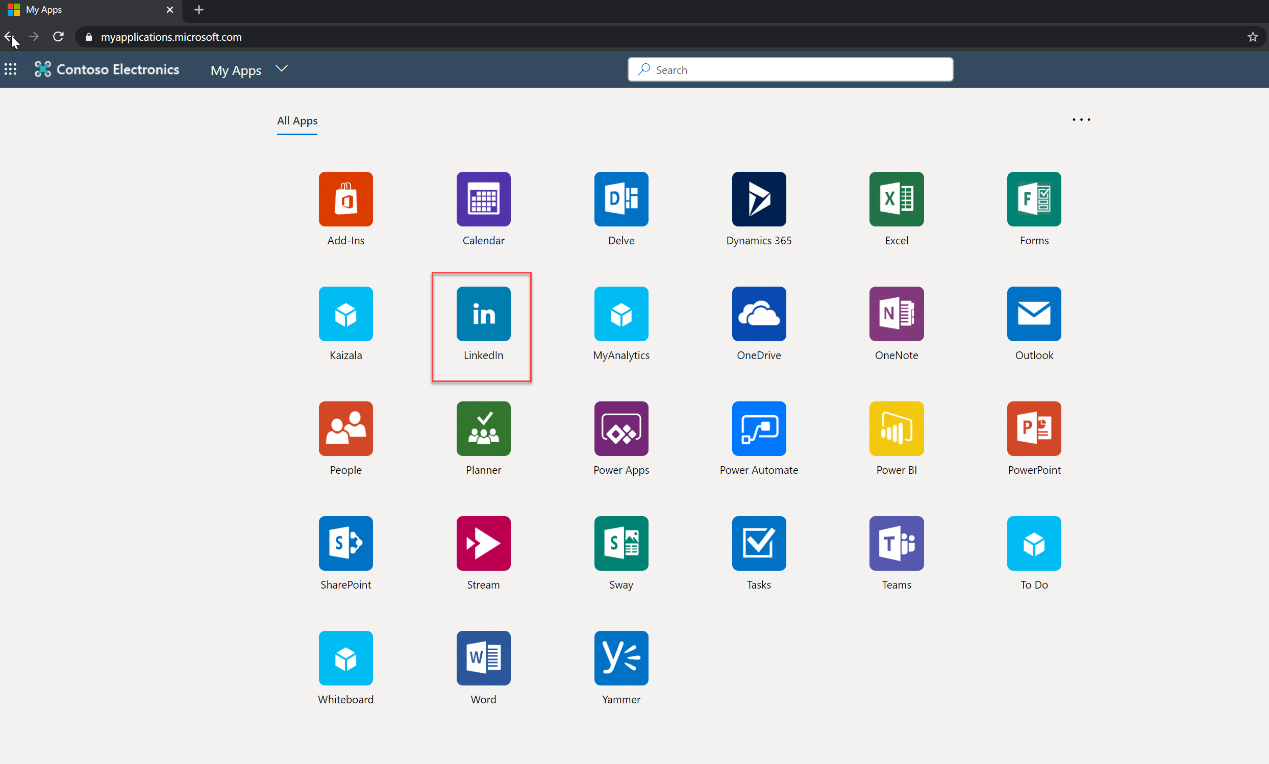Screen dimensions: 1269x764
Task: Open the app launcher waffle menu
Action: [x=10, y=69]
